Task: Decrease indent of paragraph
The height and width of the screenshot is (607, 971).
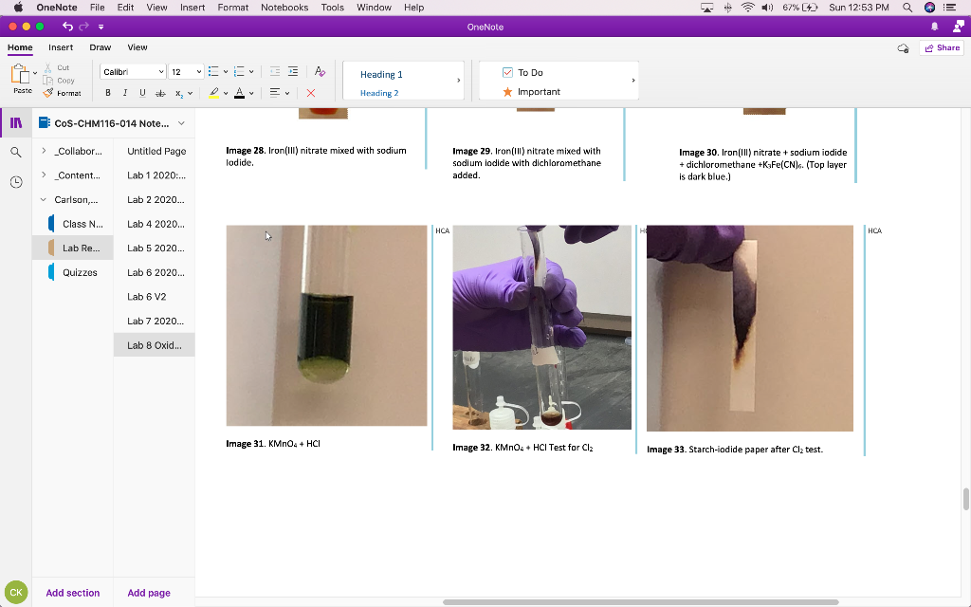Action: [x=275, y=72]
